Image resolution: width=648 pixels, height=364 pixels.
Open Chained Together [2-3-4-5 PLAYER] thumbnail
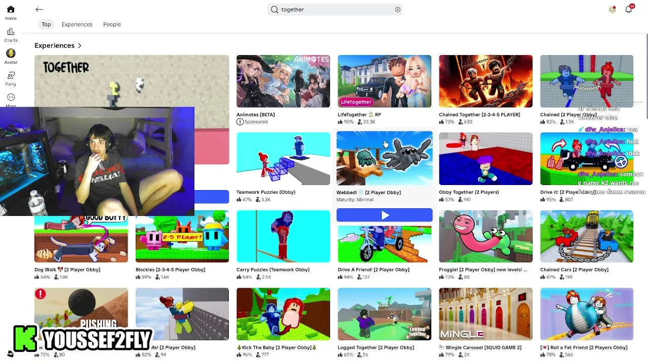tap(485, 81)
